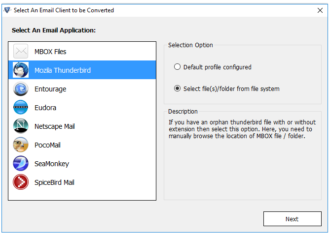The image size is (330, 236).
Task: Click the Mozilla Thunderbird icon
Action: [21, 70]
